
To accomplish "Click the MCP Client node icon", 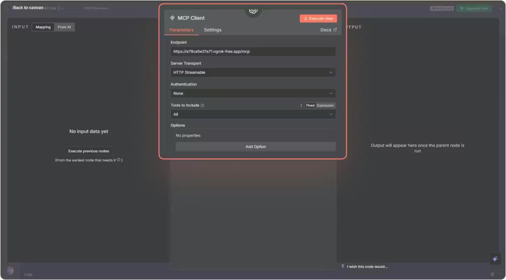I will pyautogui.click(x=172, y=18).
